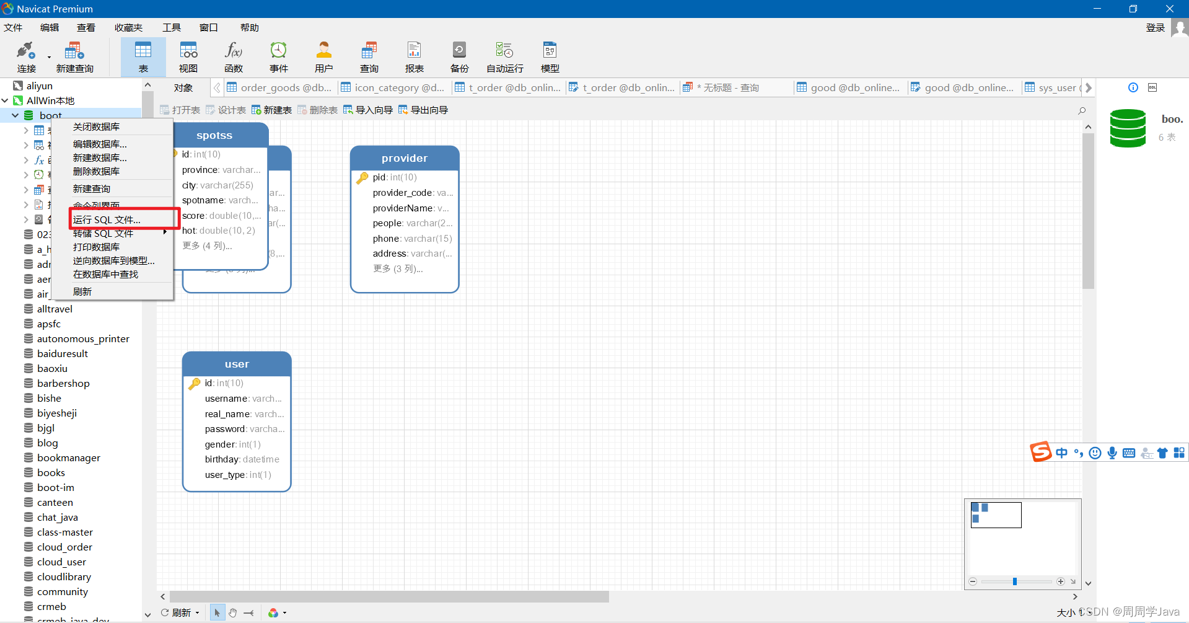Click 打开表 button

[x=180, y=110]
